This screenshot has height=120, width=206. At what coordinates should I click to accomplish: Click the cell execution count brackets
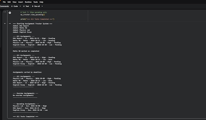(5, 12)
